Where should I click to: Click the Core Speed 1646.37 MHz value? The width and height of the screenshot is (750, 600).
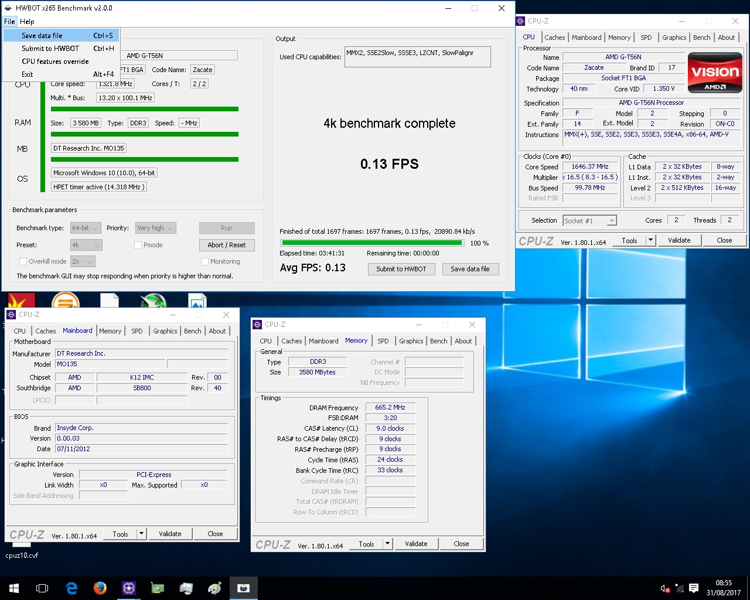[590, 166]
